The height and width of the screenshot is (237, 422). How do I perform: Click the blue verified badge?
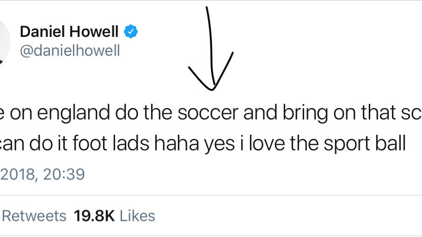click(x=130, y=32)
